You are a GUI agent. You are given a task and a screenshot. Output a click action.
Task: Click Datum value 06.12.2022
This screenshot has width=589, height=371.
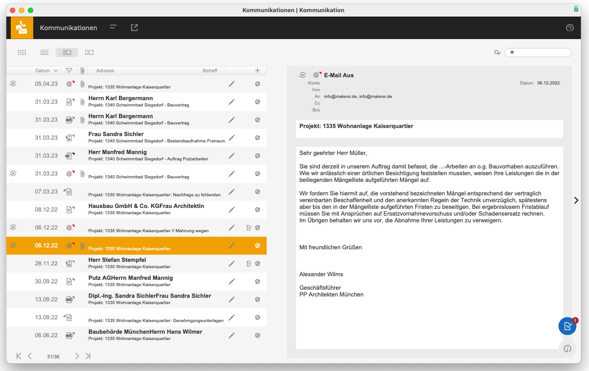[549, 83]
